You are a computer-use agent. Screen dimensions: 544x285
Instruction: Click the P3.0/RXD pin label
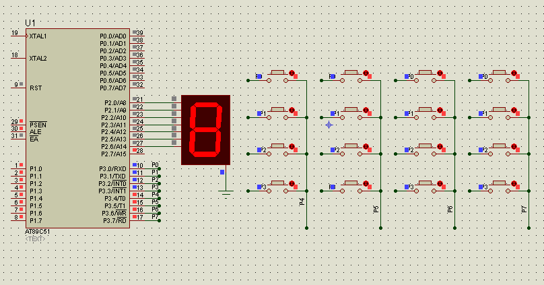pyautogui.click(x=112, y=169)
